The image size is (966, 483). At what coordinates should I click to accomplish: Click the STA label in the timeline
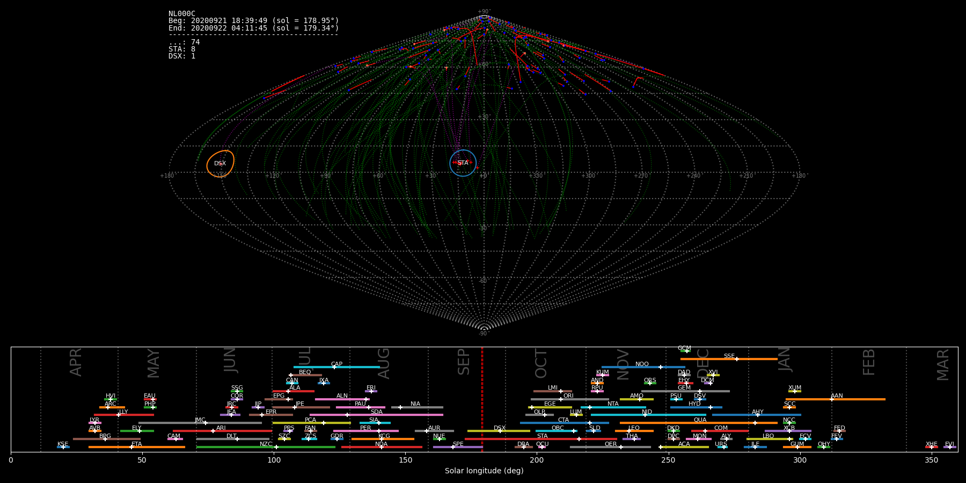click(x=543, y=436)
